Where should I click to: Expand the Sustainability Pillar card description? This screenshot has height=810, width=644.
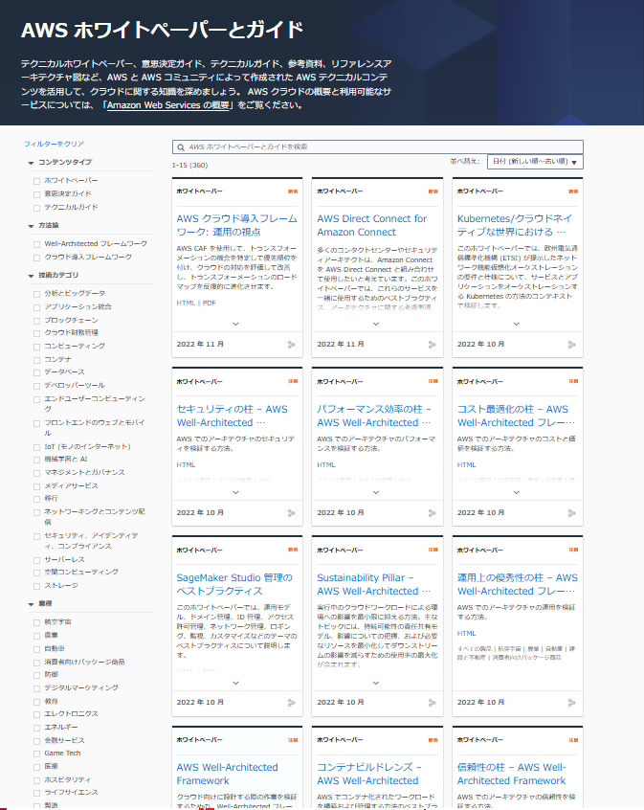click(x=376, y=683)
